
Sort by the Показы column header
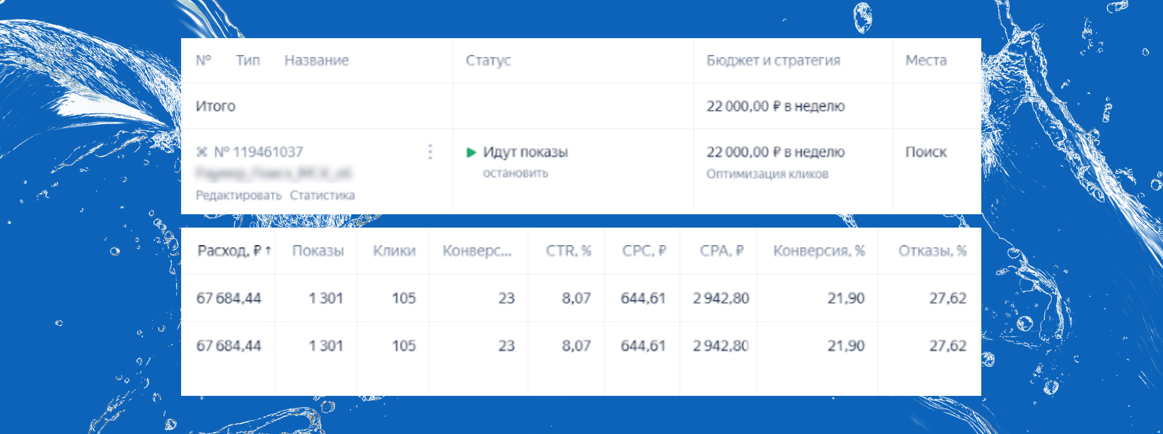pos(317,251)
